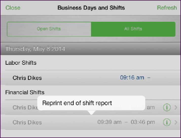Select Chris Dikes 09:39 am financial shift

coord(90,122)
